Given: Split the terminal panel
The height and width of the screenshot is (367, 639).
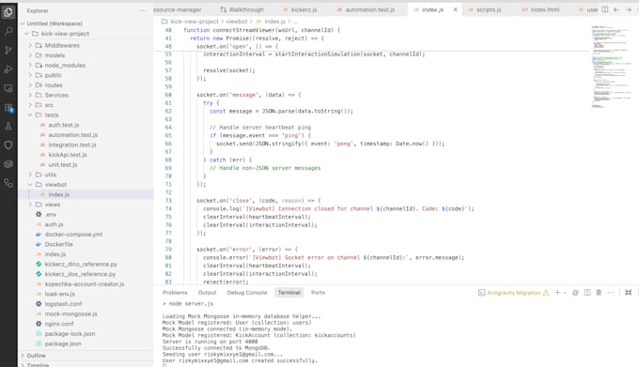Looking at the screenshot, I should pos(587,293).
